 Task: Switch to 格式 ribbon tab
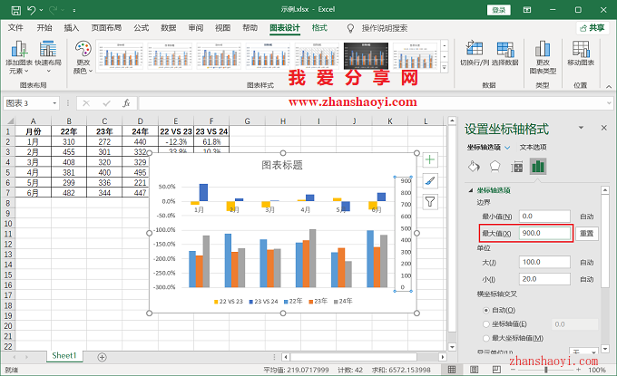(x=319, y=28)
